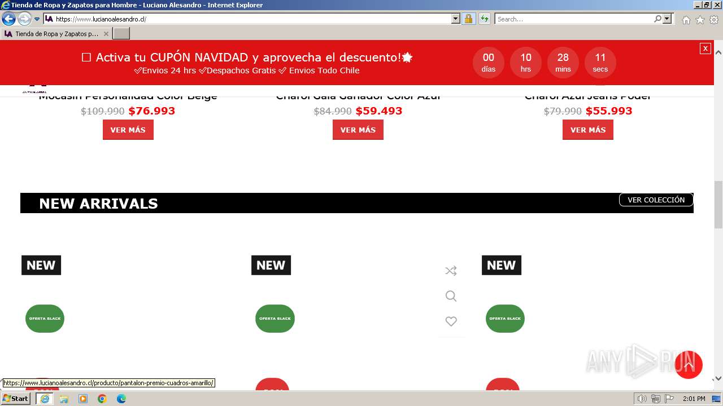Open search provider dropdown arrow
The height and width of the screenshot is (406, 723).
[667, 19]
